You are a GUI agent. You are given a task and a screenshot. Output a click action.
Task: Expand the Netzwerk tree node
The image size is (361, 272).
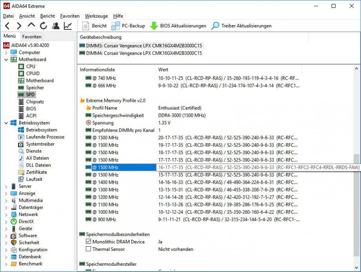[6, 215]
